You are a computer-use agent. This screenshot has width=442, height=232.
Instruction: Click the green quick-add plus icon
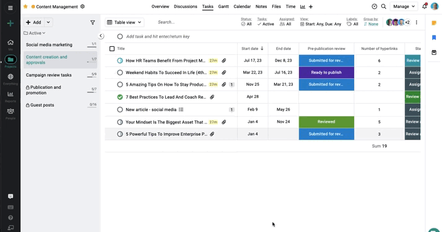tap(11, 23)
